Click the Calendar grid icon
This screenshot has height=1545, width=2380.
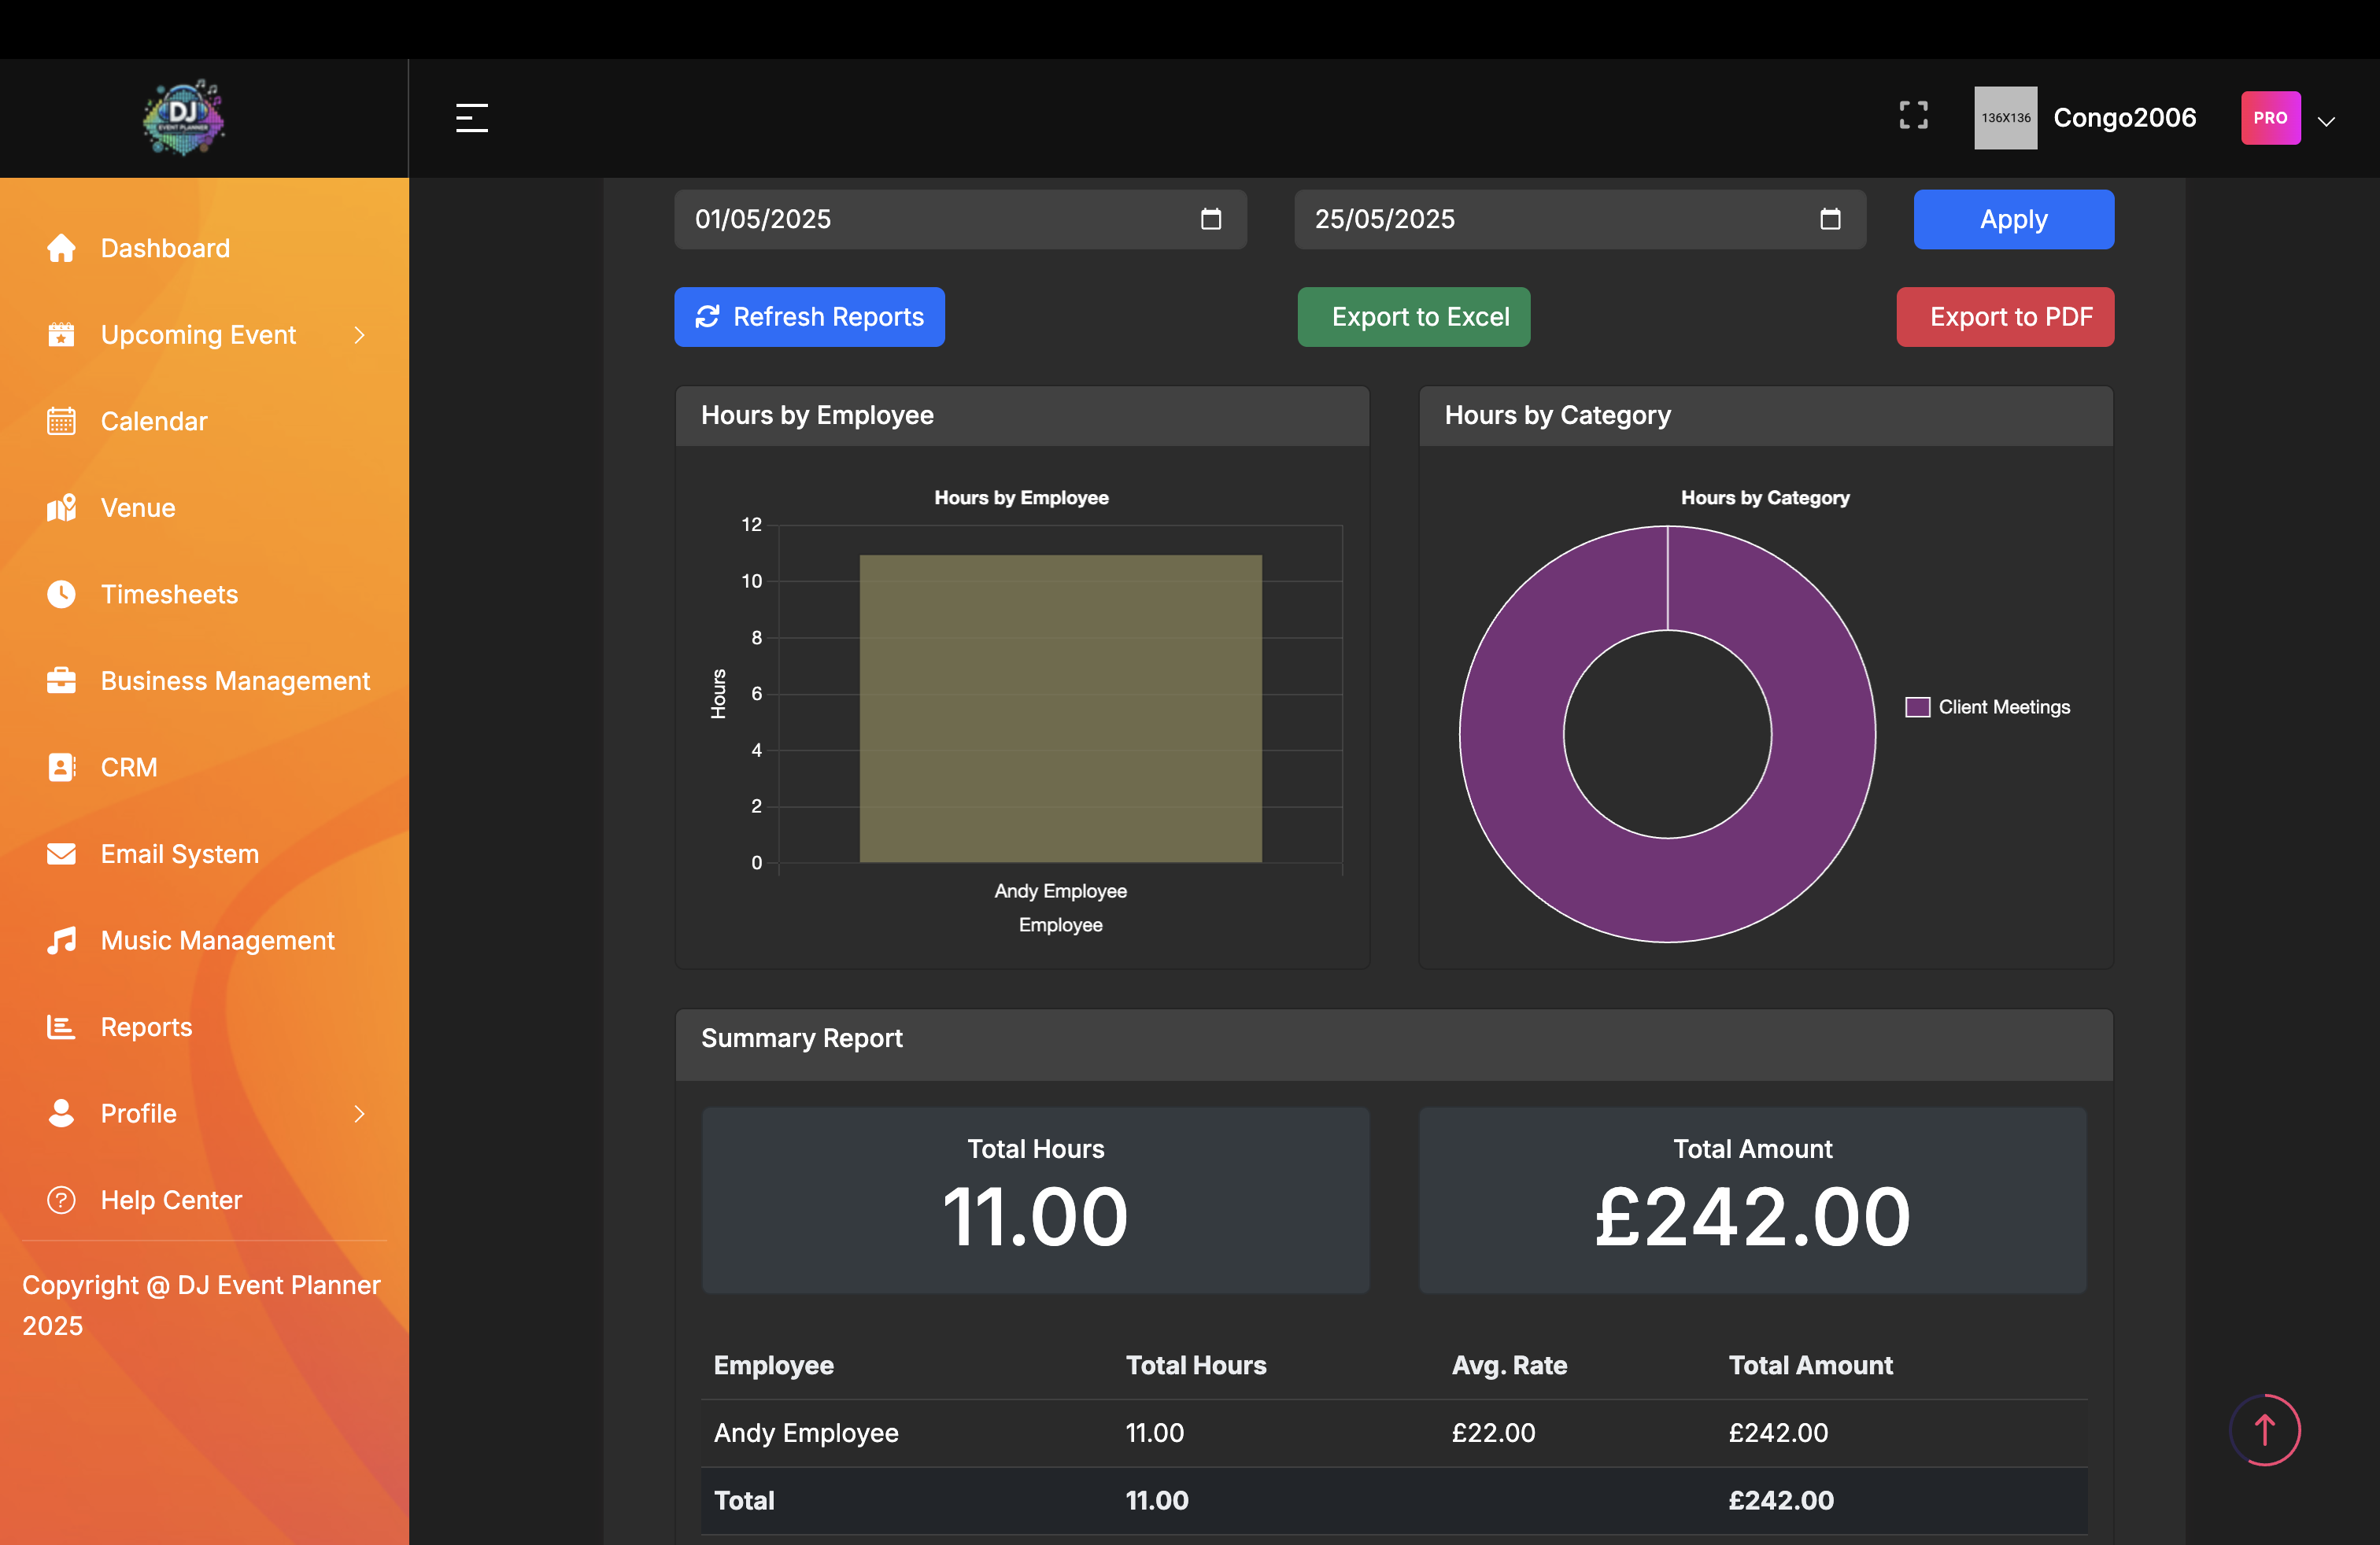[61, 421]
